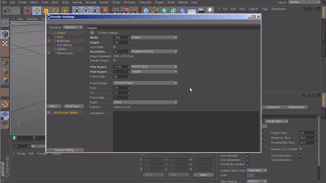The height and width of the screenshot is (183, 326).
Task: Add a Light object with bulb icon
Action: point(210,11)
